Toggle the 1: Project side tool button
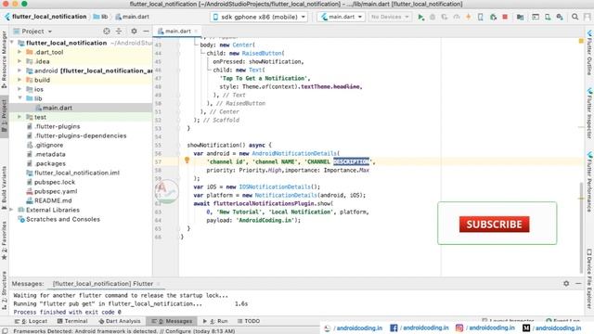Image resolution: width=594 pixels, height=334 pixels. tap(4, 115)
